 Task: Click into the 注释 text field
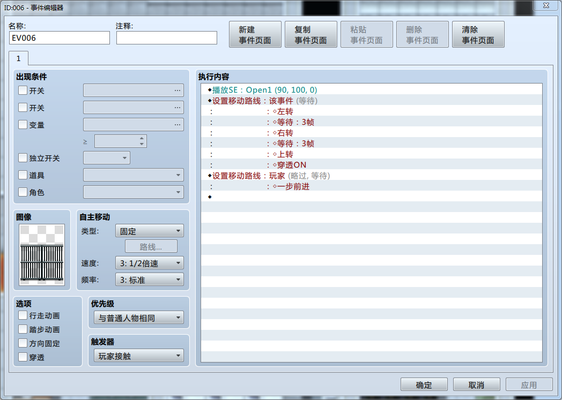[x=167, y=38]
